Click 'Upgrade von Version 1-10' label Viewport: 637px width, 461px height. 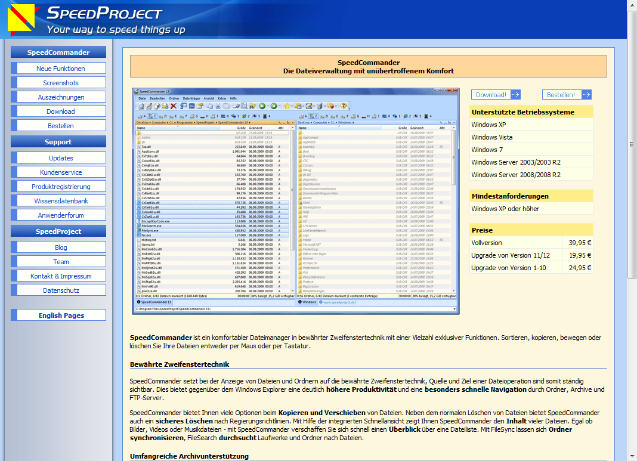508,268
